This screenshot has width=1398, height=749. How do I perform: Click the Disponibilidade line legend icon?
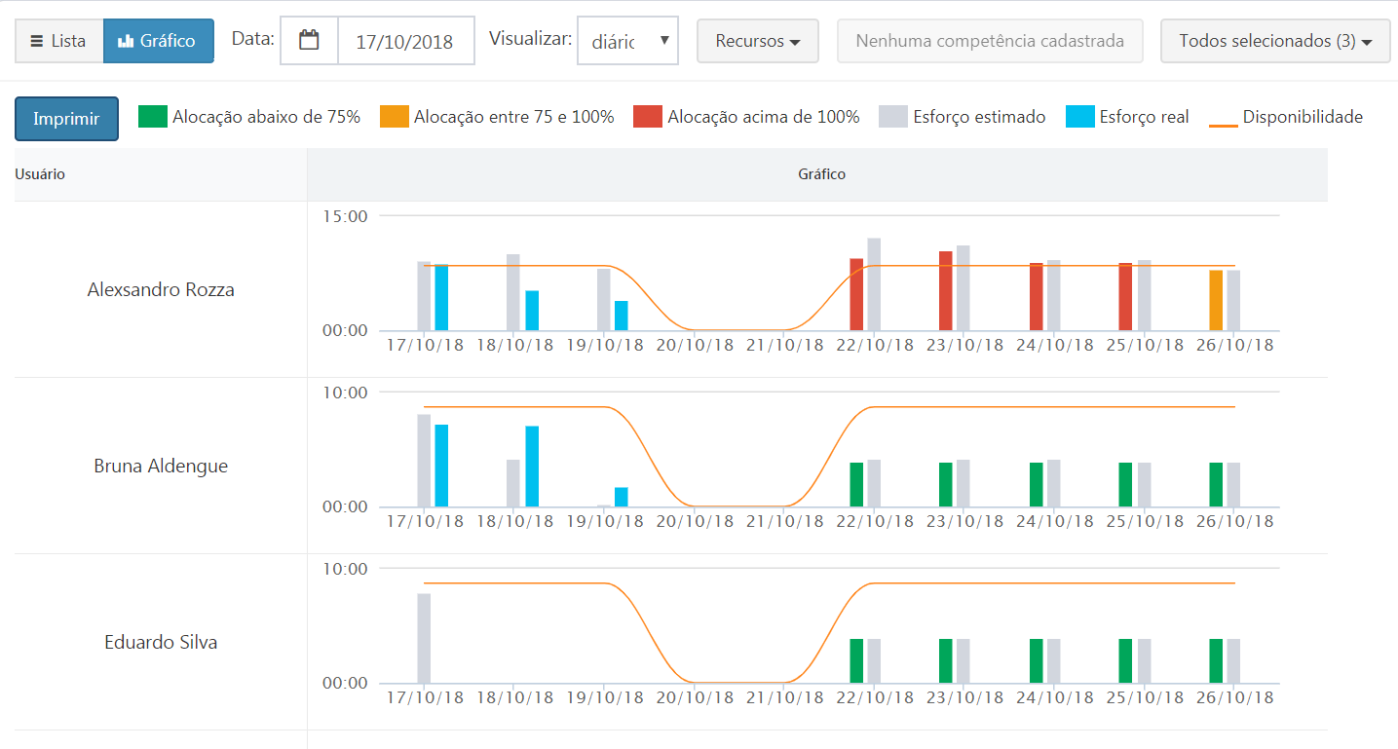tap(1224, 117)
